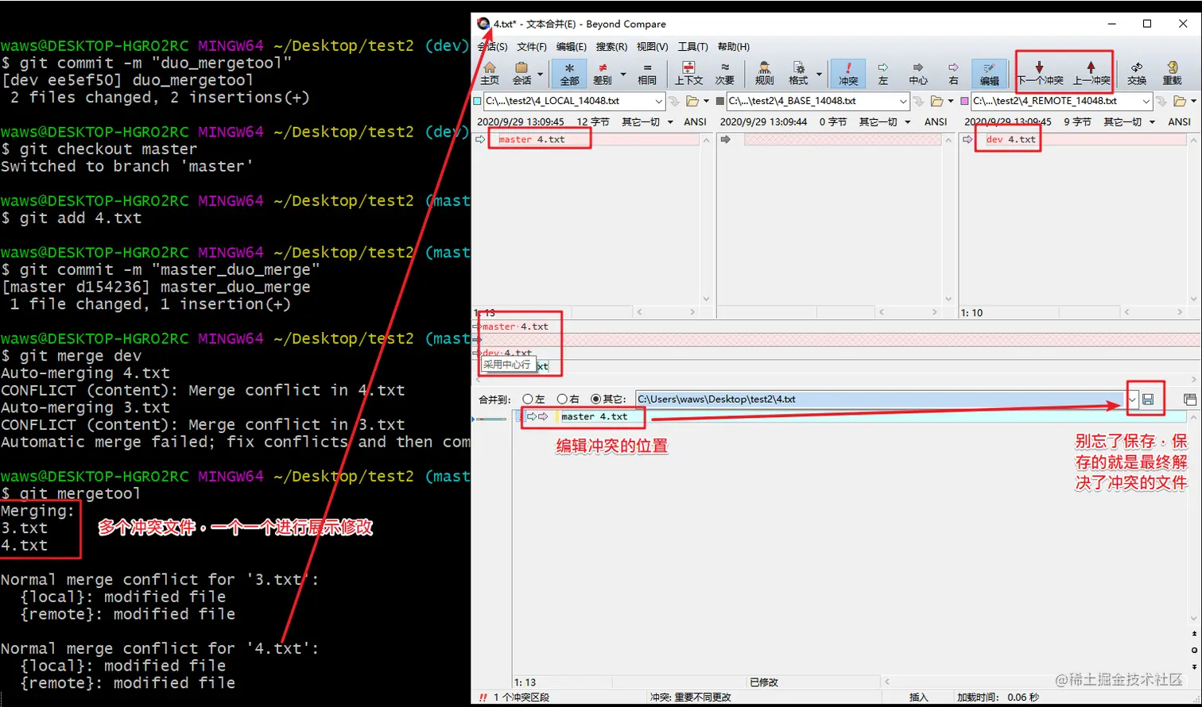Show only Differences (差别)

point(603,73)
